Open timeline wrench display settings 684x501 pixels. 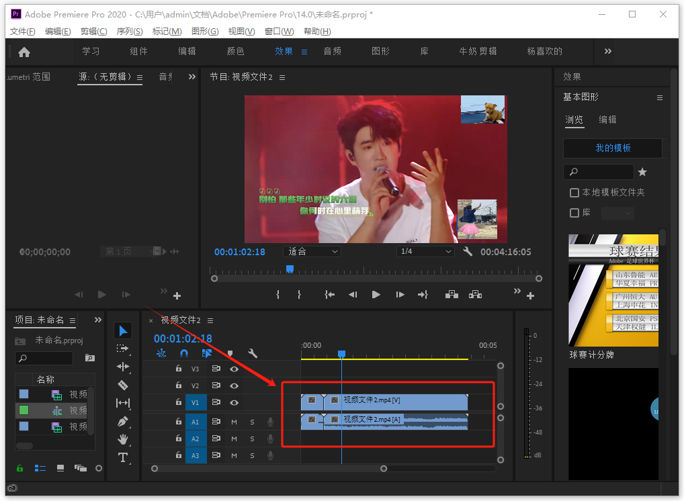pos(253,353)
